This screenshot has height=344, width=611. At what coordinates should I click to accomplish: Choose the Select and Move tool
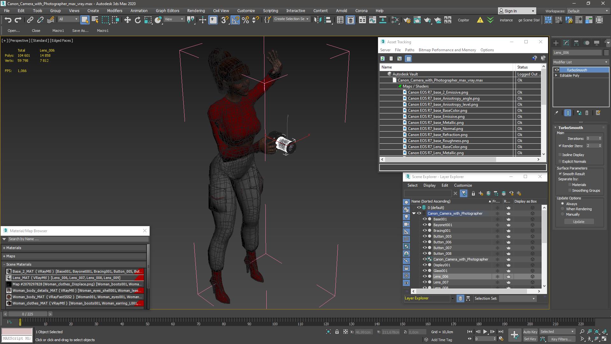click(x=127, y=20)
